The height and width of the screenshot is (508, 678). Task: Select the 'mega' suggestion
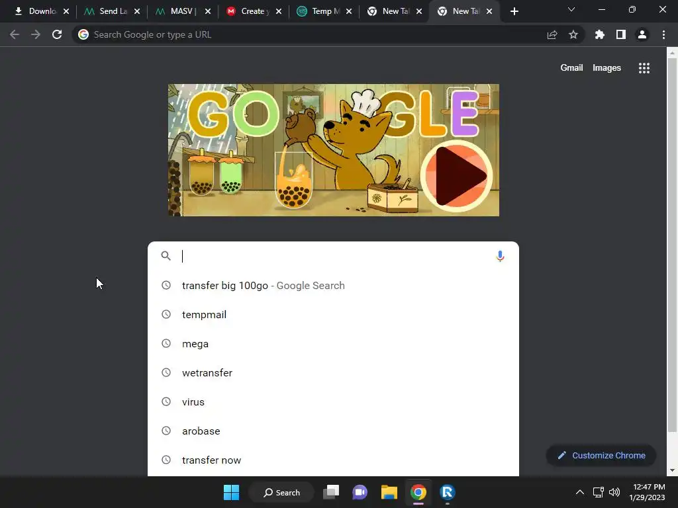tap(333, 344)
